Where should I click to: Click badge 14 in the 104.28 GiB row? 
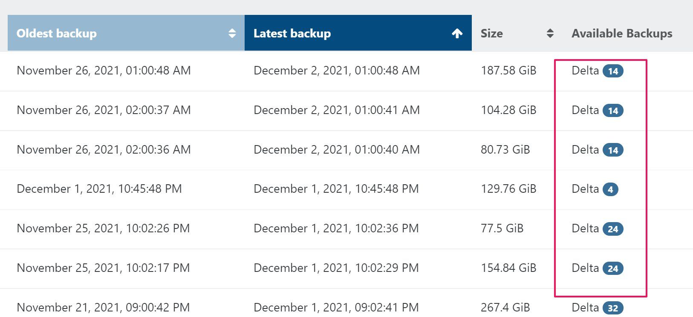point(612,111)
